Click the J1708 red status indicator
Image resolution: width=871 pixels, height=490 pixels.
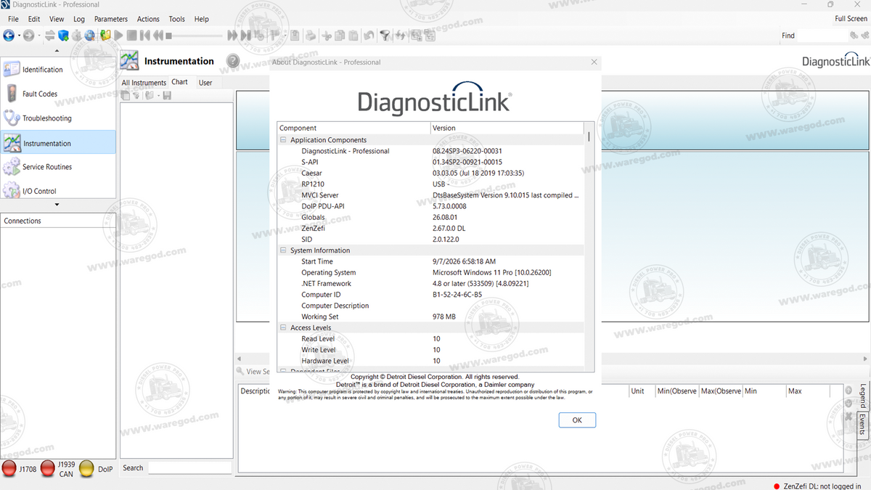pos(9,468)
